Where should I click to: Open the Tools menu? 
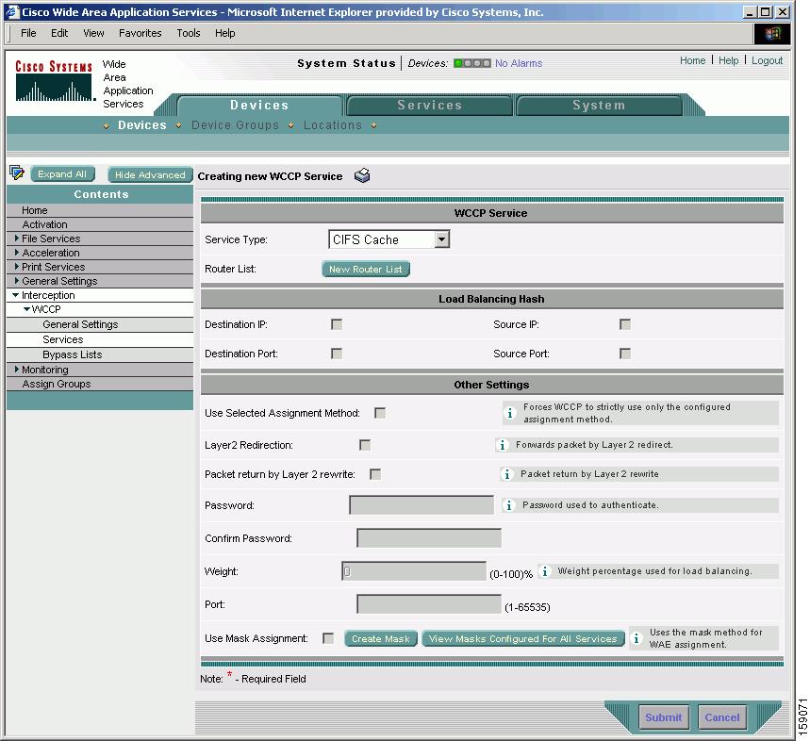click(189, 33)
